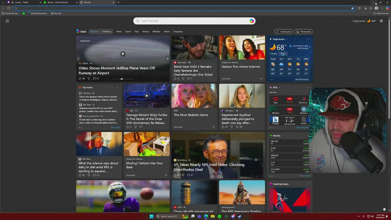This screenshot has width=391, height=220.
Task: Open the NASDAQ market row
Action: [x=290, y=156]
